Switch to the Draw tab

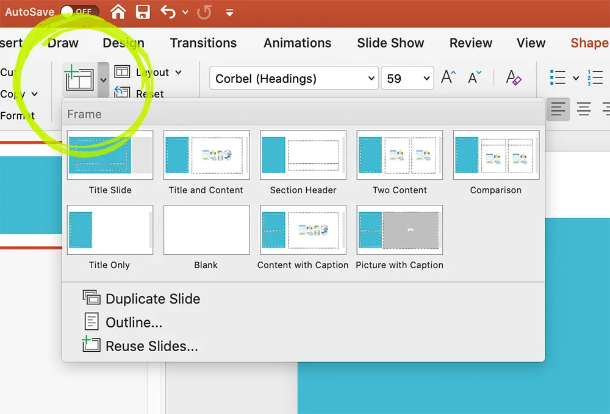(x=63, y=43)
